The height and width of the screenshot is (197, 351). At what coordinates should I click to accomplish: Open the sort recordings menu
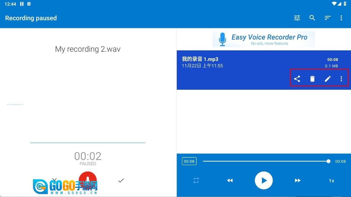coord(327,18)
